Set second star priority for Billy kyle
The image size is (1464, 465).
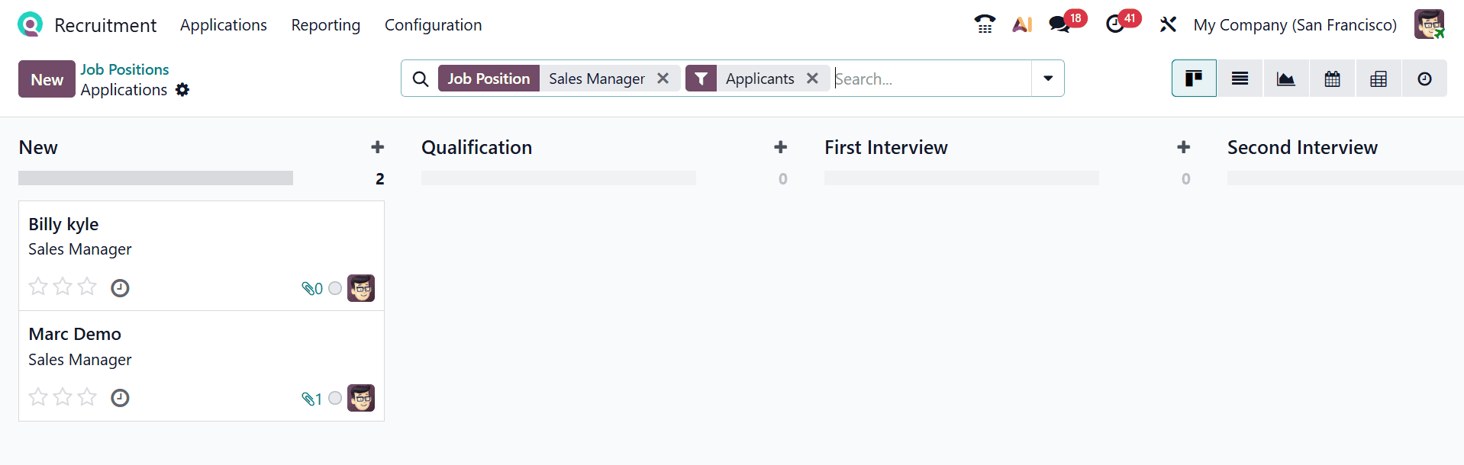click(x=63, y=287)
